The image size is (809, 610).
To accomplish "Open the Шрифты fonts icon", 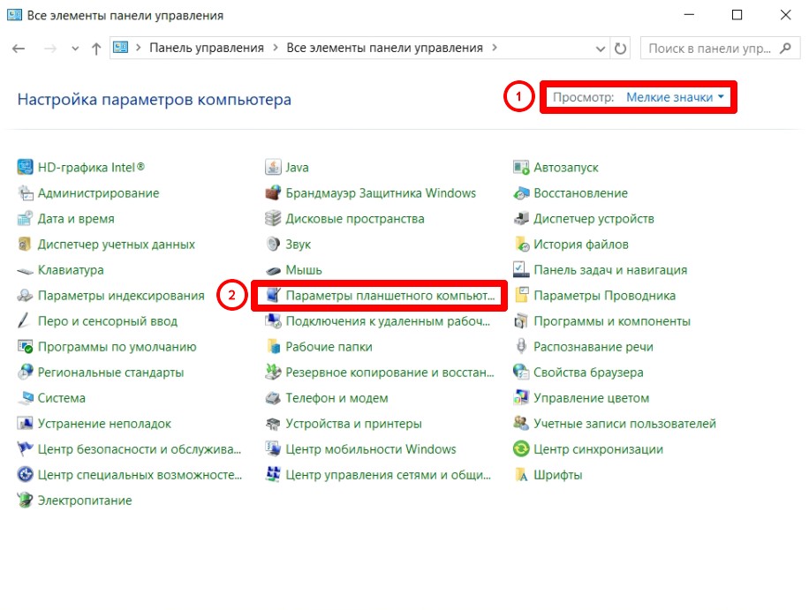I will pos(521,474).
